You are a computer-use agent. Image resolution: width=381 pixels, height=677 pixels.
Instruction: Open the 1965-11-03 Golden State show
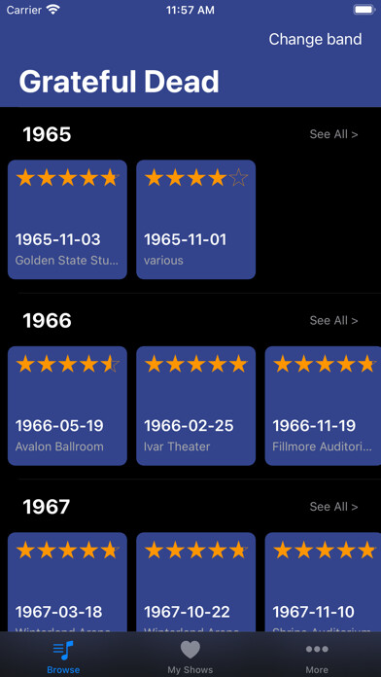(x=67, y=220)
